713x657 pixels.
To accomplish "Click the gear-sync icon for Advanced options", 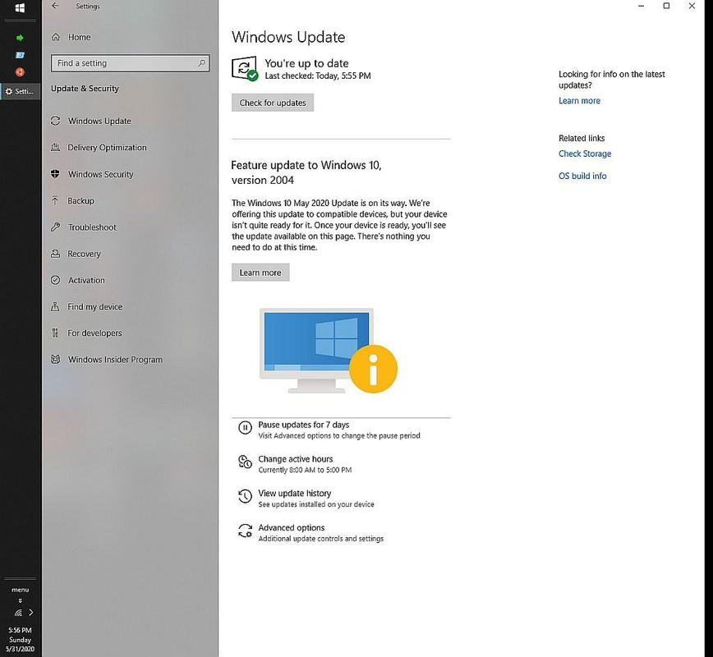I will coord(245,531).
